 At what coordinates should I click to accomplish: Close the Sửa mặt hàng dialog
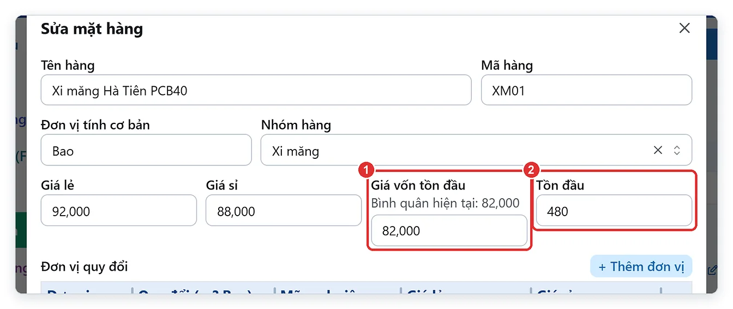click(x=684, y=28)
